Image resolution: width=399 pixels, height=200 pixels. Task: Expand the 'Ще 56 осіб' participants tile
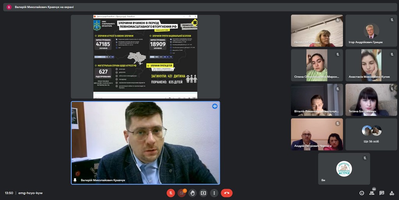pos(371,134)
